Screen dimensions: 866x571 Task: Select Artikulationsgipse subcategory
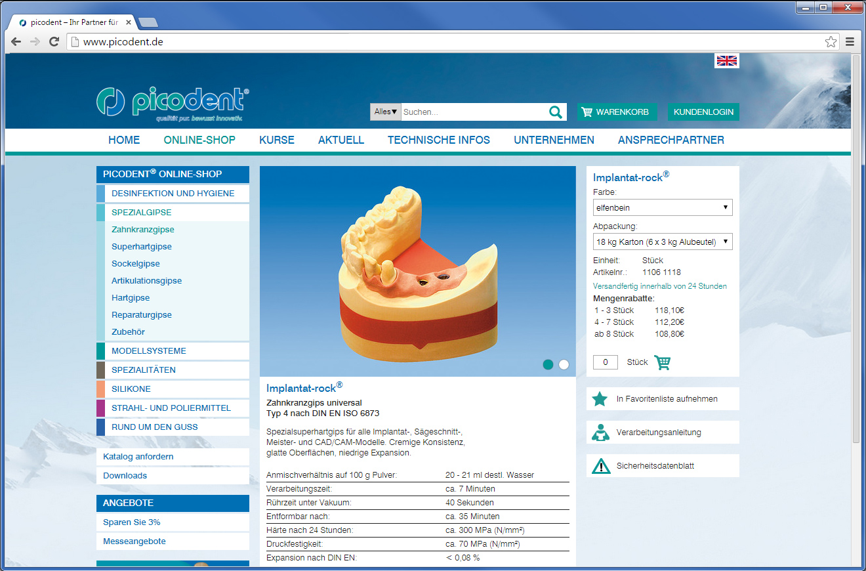(147, 281)
